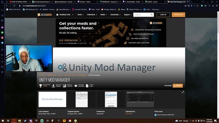The width and height of the screenshot is (219, 123).
Task: Click the Total views eye icon
Action: click(76, 86)
